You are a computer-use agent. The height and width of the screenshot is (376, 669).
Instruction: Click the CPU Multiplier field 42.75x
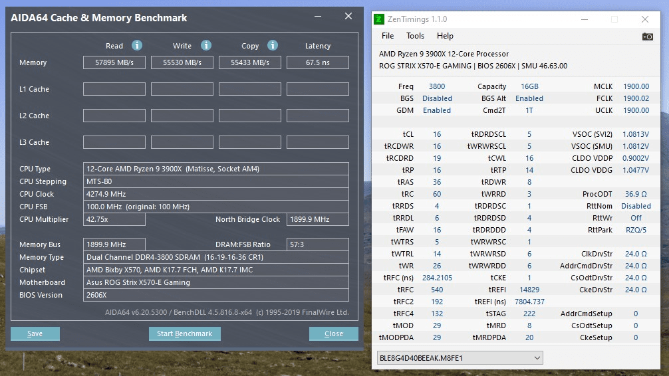(114, 219)
